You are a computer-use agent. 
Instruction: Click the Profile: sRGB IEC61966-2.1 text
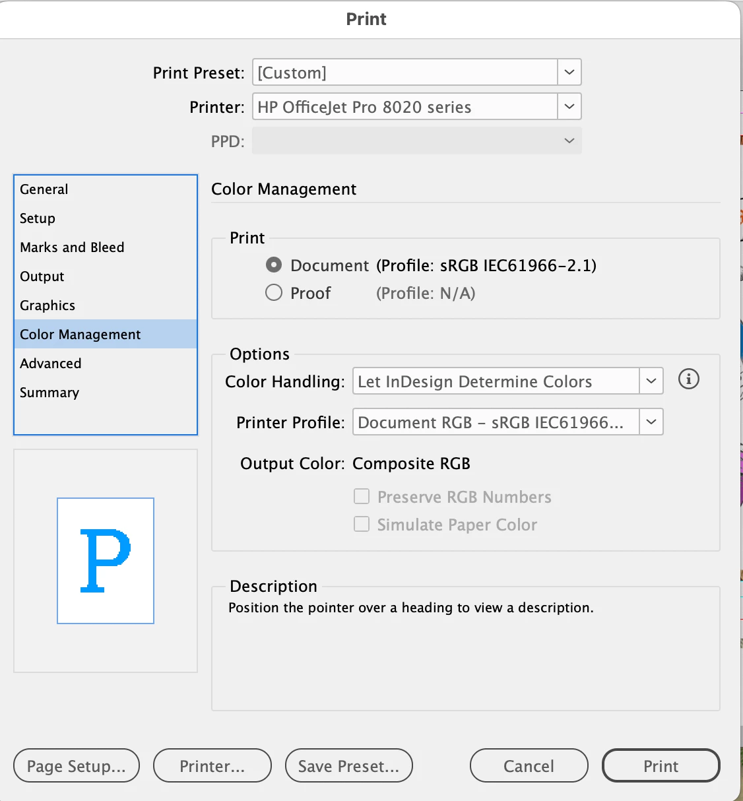point(486,265)
